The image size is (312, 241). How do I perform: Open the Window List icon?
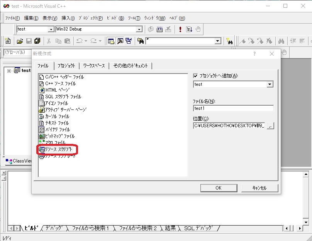coord(129,41)
